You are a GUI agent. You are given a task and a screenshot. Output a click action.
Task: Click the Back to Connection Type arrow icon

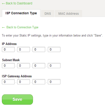click(x=3, y=27)
